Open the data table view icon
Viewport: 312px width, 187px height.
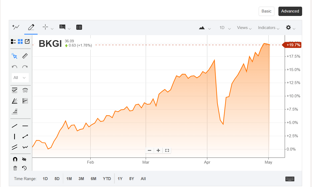[79, 27]
